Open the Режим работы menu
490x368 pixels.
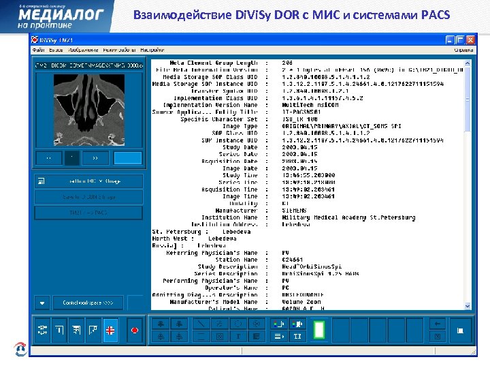click(x=119, y=50)
